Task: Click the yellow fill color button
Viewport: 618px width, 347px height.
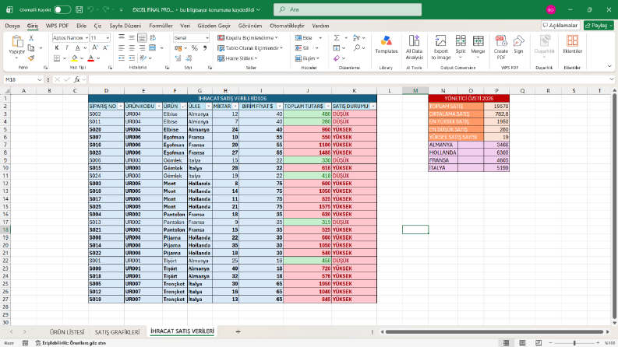Action: coord(75,58)
